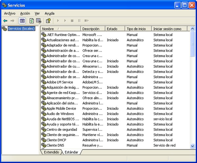Click 'Servicios d...' description cell
The width and height of the screenshot is (197, 163).
92,93
